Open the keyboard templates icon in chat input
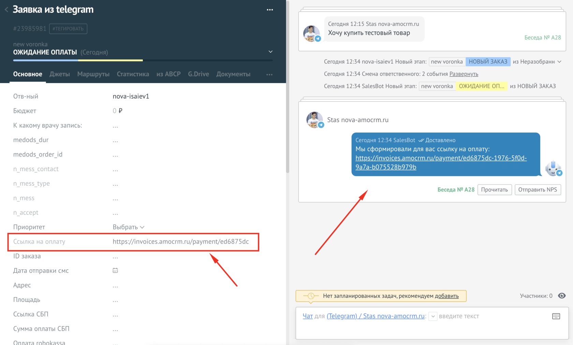Viewport: 573px width, 345px height. click(556, 316)
